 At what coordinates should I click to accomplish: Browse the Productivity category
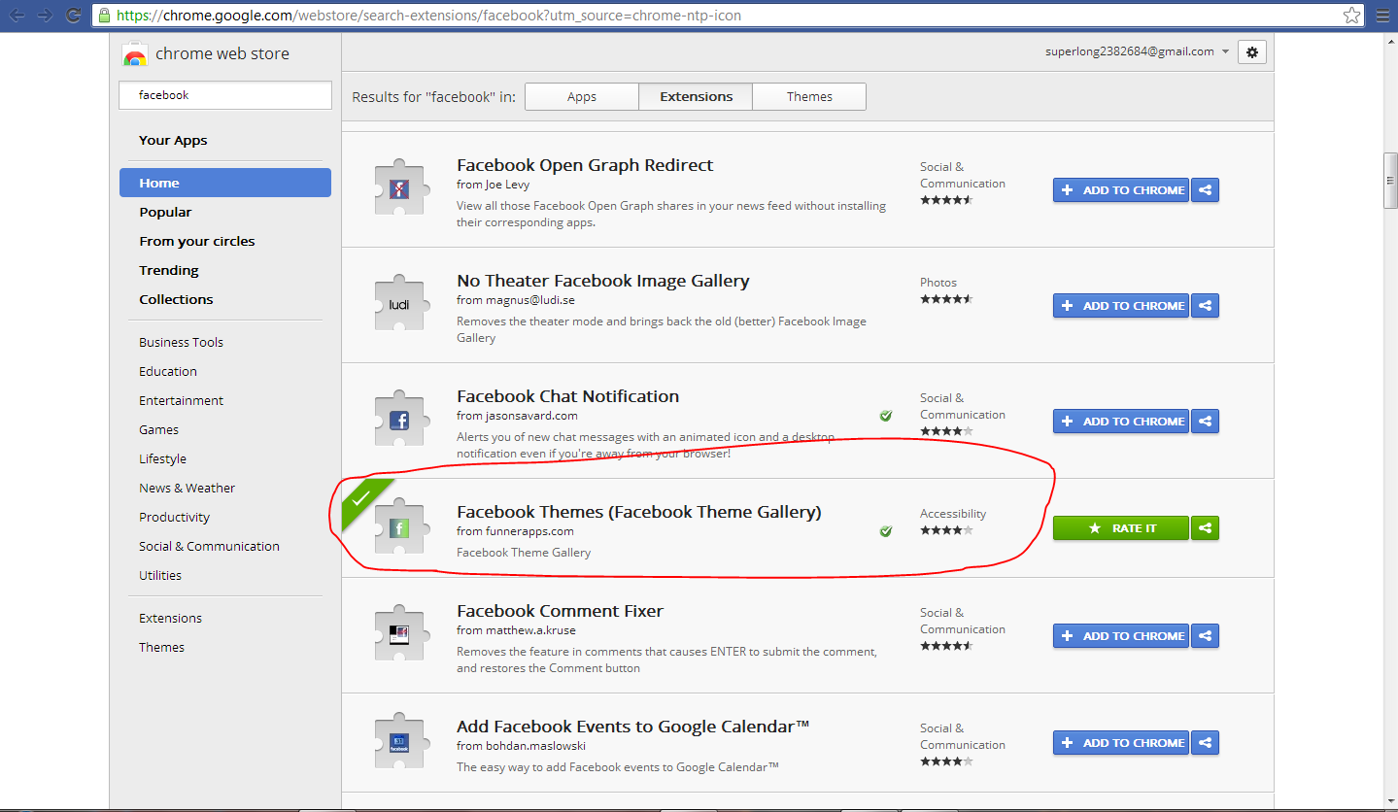click(174, 517)
